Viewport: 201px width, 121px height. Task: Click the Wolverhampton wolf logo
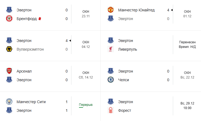pos(9,49)
